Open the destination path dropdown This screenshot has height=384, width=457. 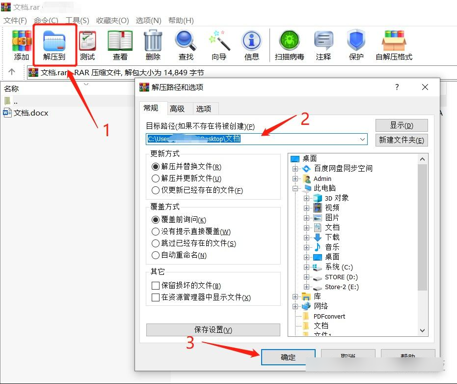pos(362,139)
